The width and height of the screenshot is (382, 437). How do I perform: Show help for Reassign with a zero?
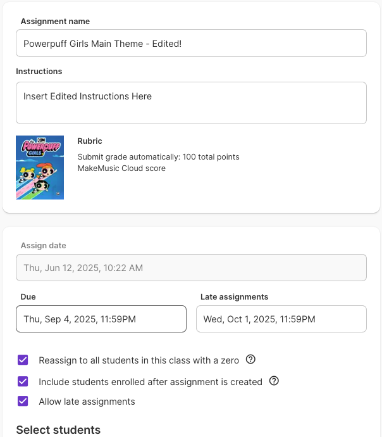[250, 360]
